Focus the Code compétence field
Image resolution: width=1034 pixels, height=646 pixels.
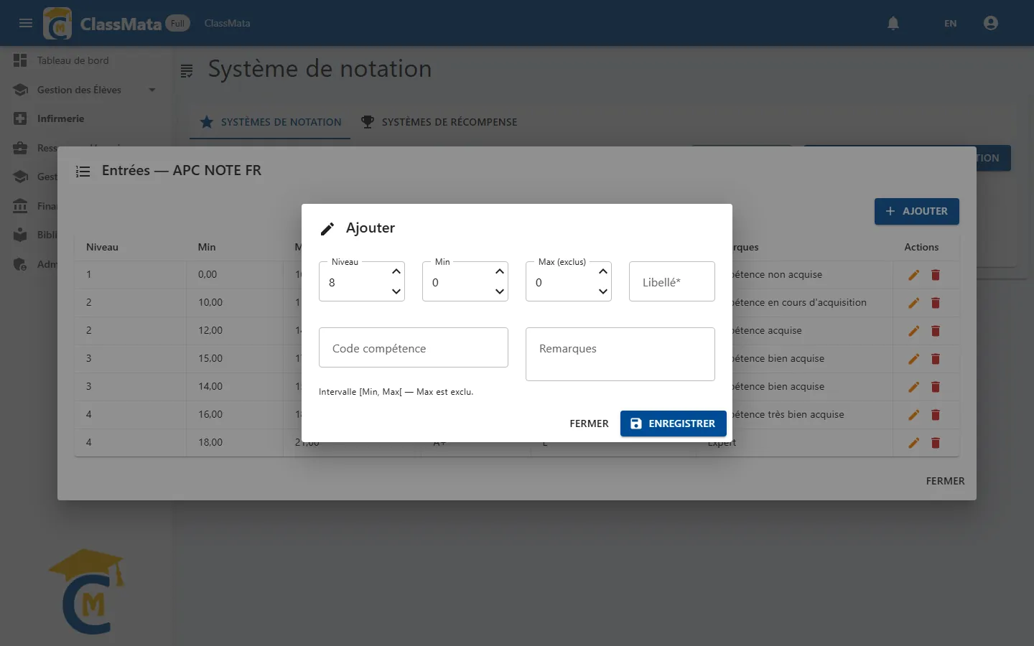point(414,348)
